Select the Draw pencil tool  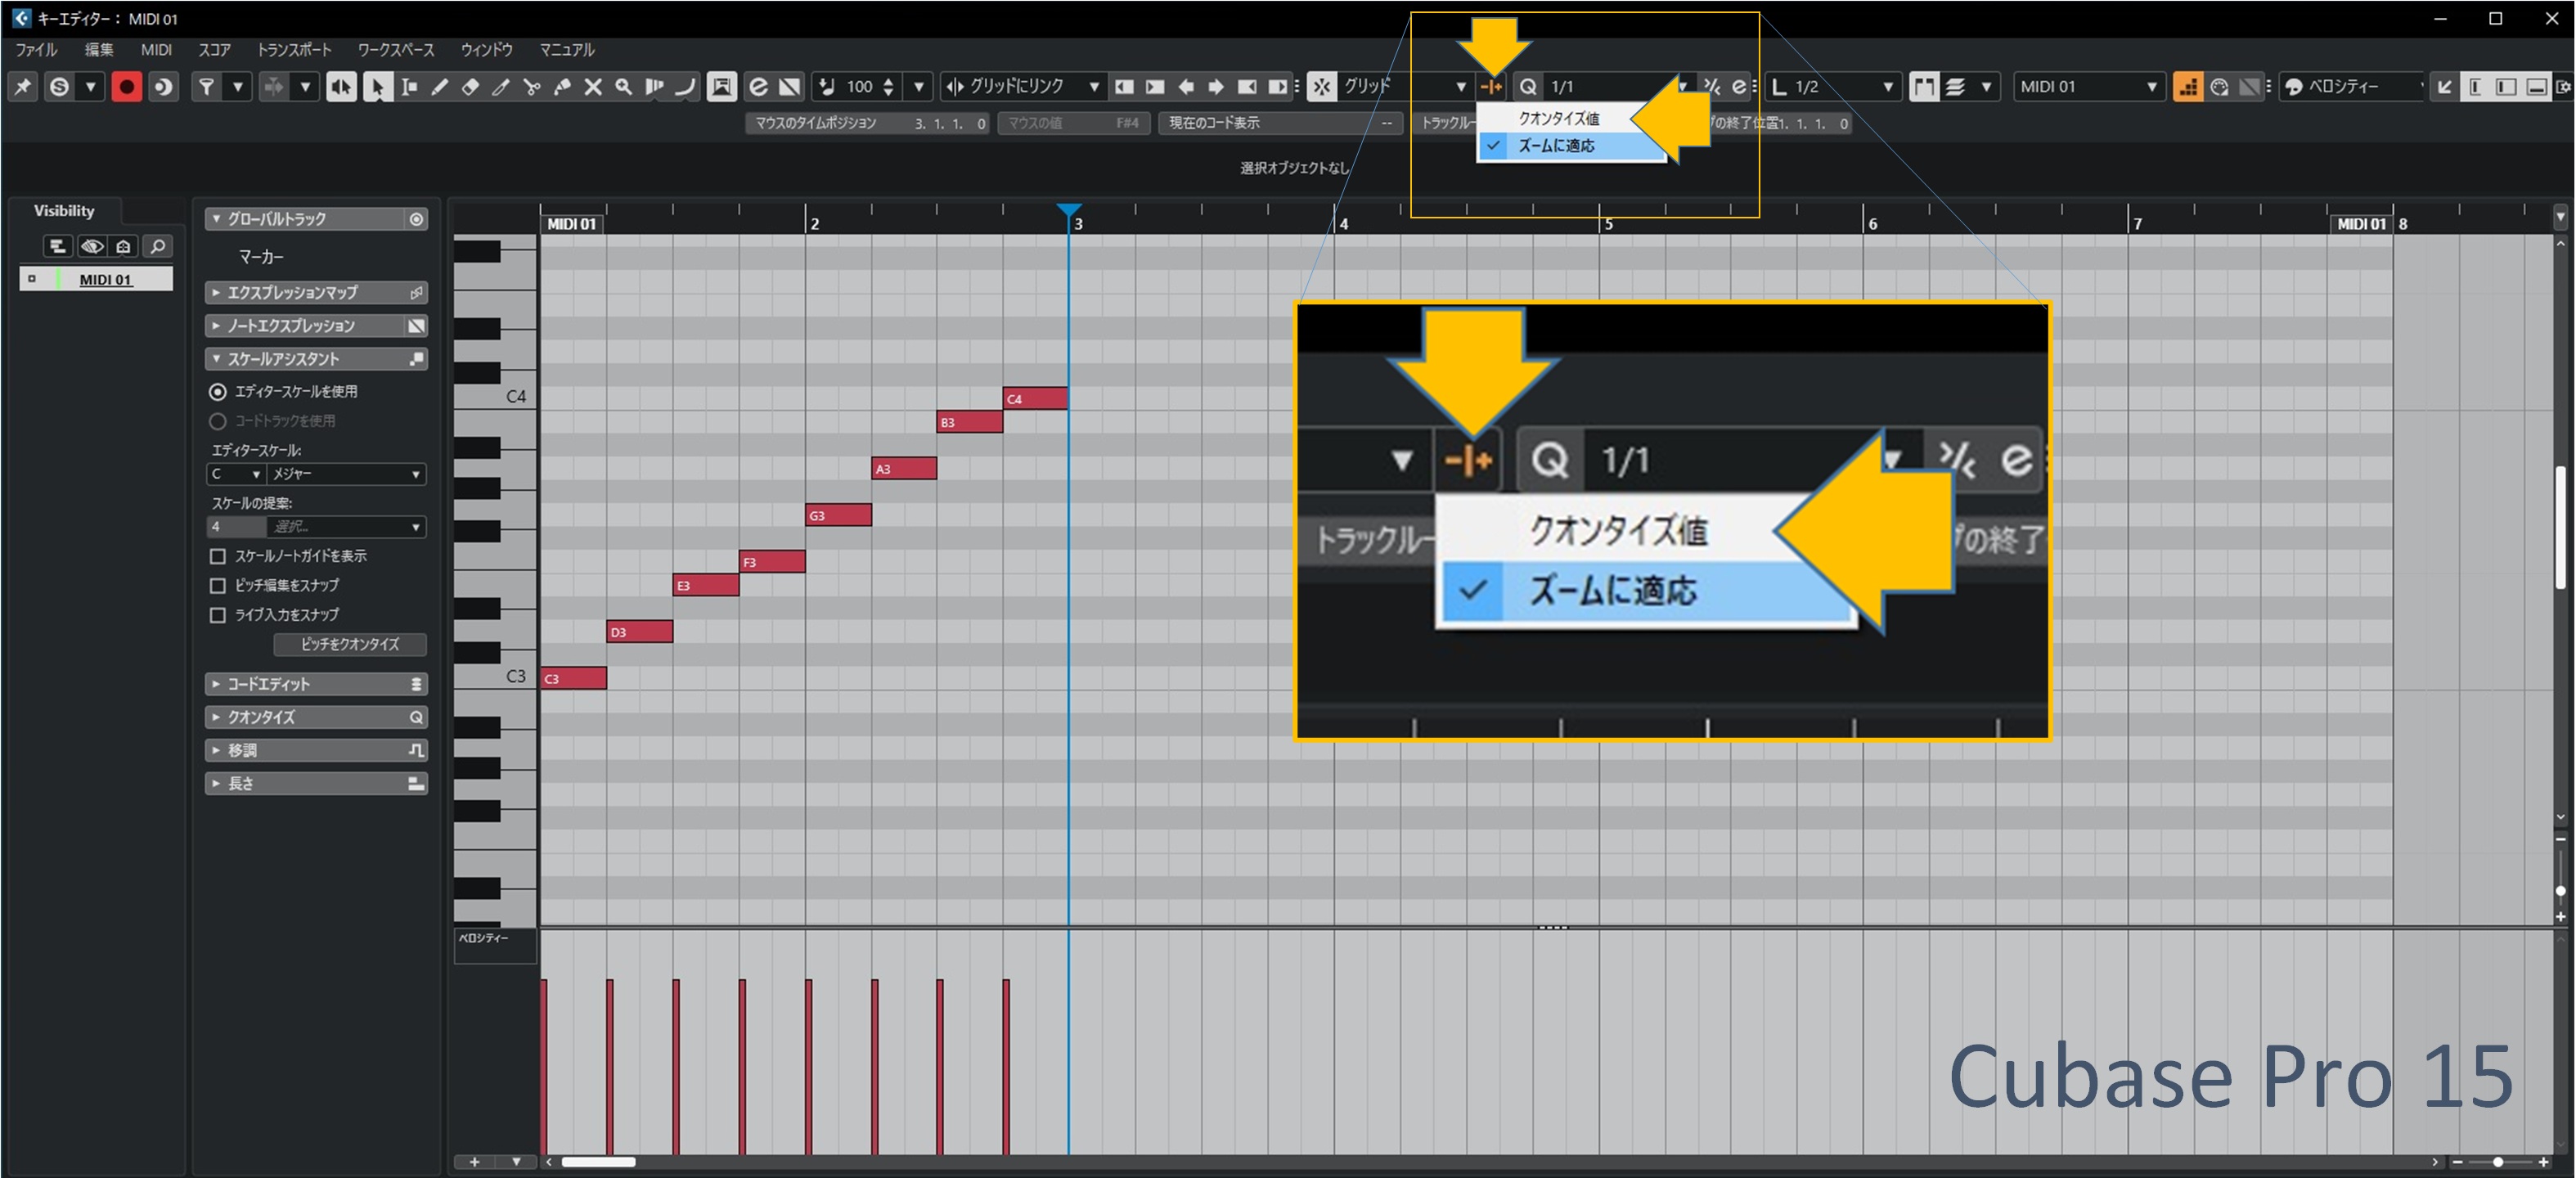pos(439,87)
